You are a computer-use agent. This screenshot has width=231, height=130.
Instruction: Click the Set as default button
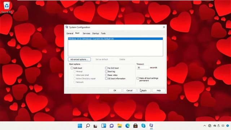tap(102, 59)
